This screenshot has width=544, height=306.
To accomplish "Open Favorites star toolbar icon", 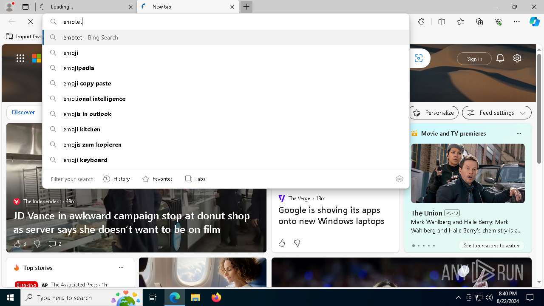I will click(461, 22).
